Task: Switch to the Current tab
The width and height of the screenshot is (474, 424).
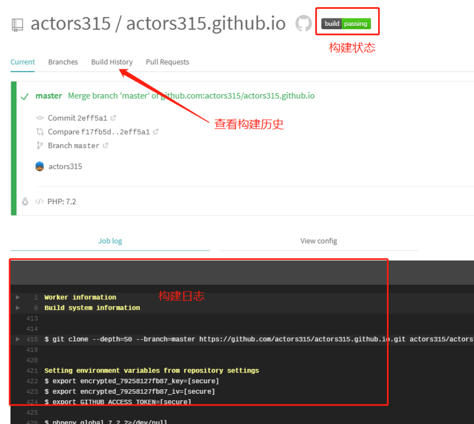Action: coord(23,62)
